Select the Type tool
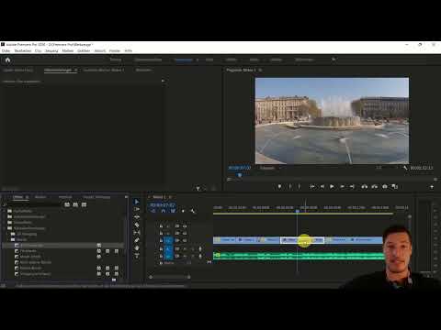 tap(137, 256)
